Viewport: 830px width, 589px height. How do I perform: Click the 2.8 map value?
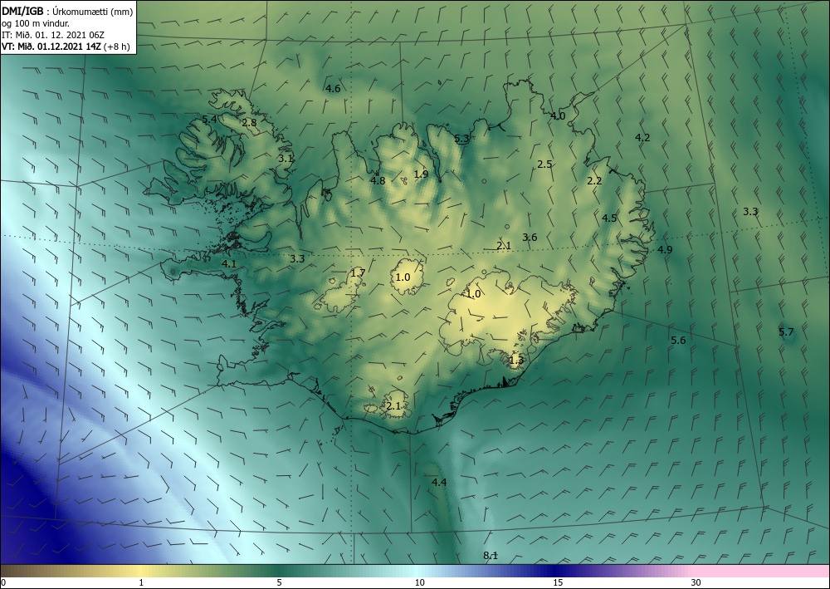[x=249, y=122]
